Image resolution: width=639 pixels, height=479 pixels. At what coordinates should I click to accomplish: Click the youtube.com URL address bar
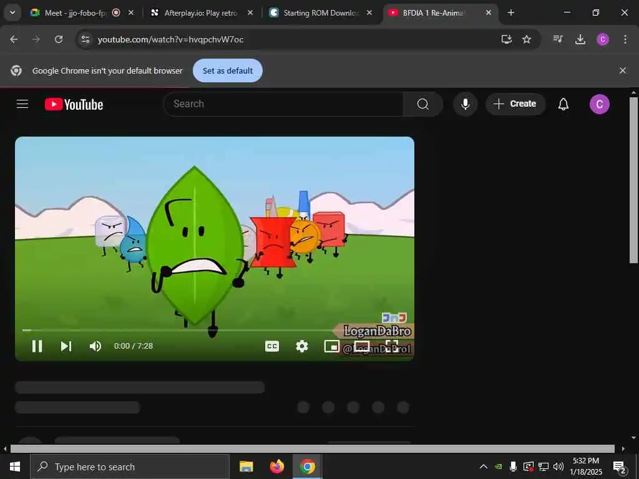pyautogui.click(x=170, y=39)
